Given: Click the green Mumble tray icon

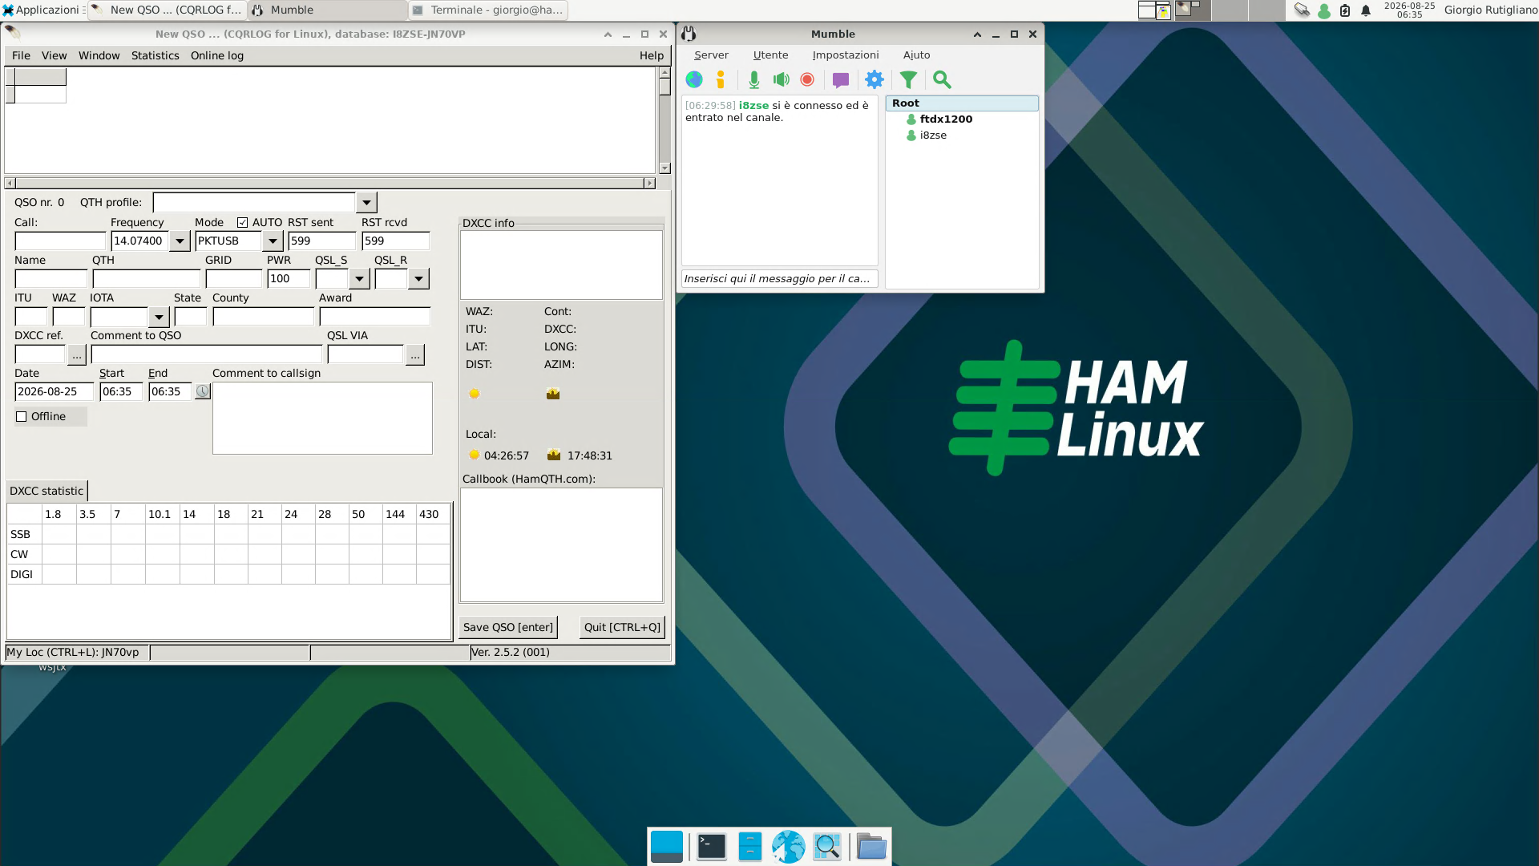Looking at the screenshot, I should [1324, 10].
